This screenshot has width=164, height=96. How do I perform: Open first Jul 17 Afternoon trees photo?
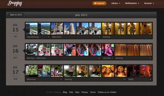32,71
